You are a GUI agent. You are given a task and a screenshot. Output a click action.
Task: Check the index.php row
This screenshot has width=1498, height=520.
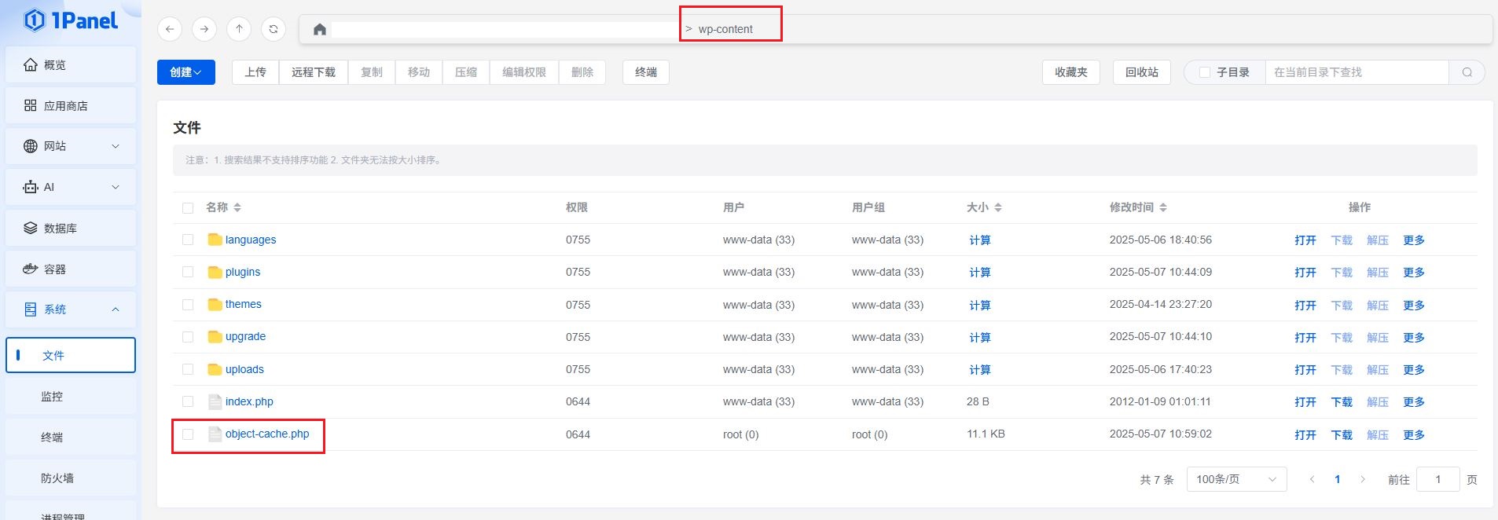[188, 401]
